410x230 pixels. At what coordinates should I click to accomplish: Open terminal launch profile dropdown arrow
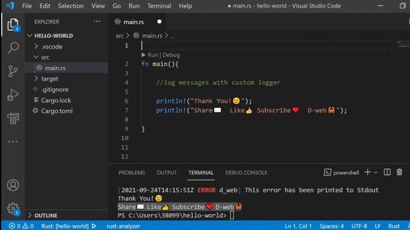376,172
